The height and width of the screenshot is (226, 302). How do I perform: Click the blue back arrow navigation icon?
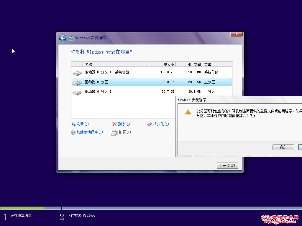(x=63, y=38)
